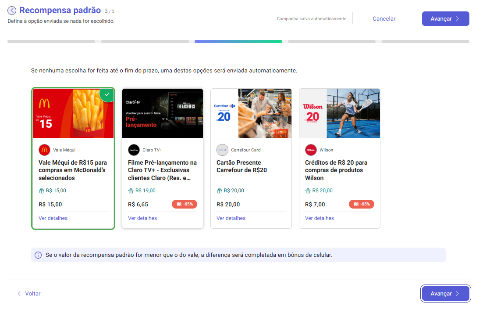490x317 pixels.
Task: Click the Vale Méqui McDonald's logo icon
Action: tap(44, 150)
